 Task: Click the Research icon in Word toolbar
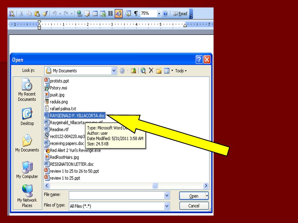point(12,14)
